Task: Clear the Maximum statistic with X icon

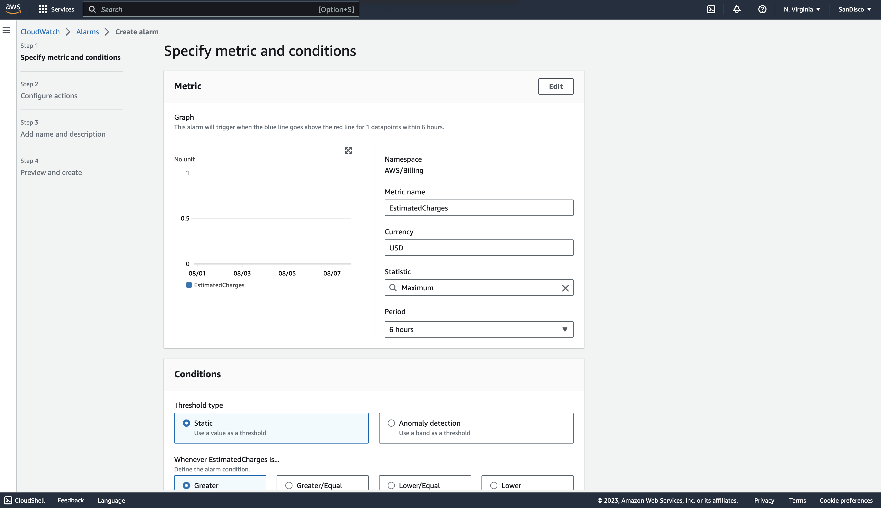Action: [565, 288]
